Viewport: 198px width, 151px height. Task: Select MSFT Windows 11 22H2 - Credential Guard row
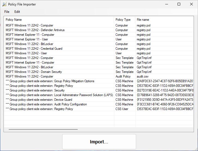tap(99, 49)
